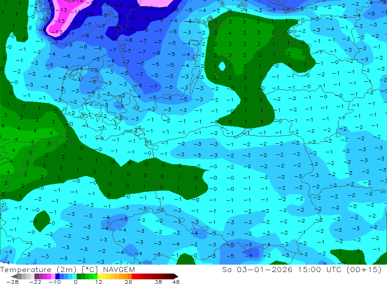
Task: Click the 'Temperature (2m) [°C] NAVGEM' title
Action: (x=67, y=269)
